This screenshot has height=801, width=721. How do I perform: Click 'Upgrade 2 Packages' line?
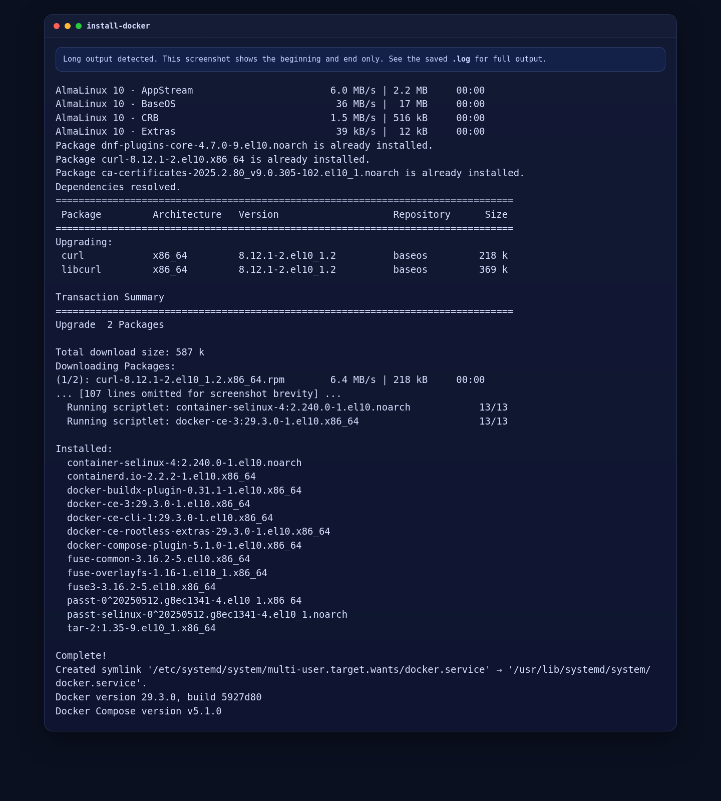110,325
